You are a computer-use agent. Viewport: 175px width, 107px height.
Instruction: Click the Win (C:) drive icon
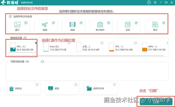pyautogui.click(x=13, y=47)
